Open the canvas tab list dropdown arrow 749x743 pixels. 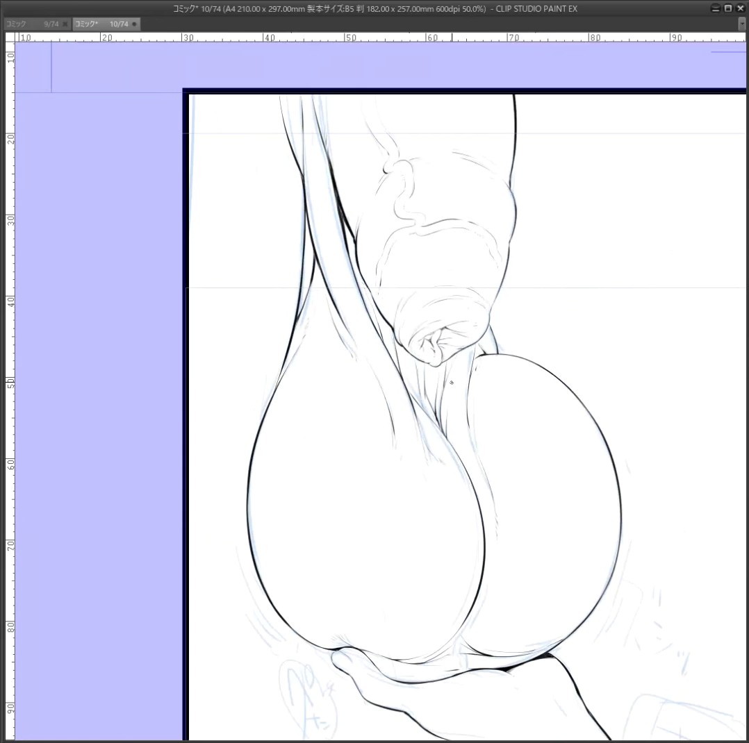click(742, 24)
